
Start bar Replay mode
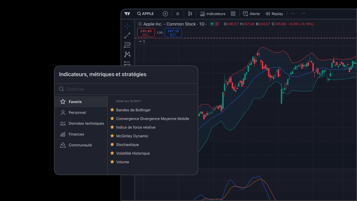[274, 13]
